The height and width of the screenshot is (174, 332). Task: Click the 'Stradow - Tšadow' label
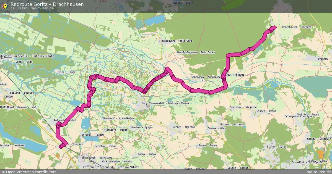[x=93, y=135]
